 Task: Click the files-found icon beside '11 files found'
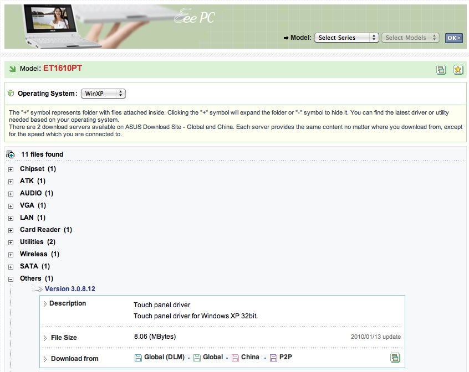(x=10, y=154)
